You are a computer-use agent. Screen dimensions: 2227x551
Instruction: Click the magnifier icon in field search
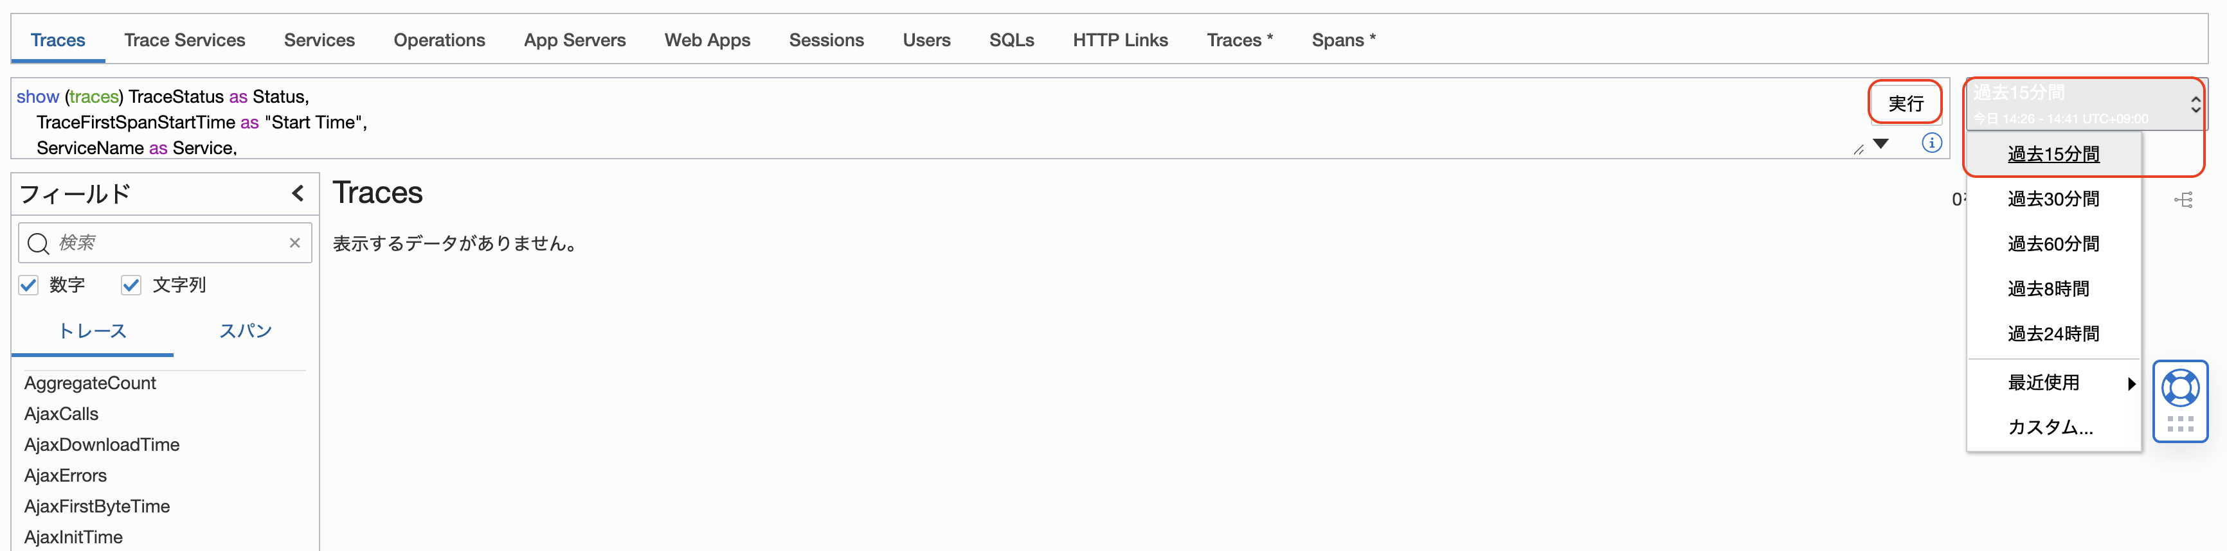[x=38, y=243]
